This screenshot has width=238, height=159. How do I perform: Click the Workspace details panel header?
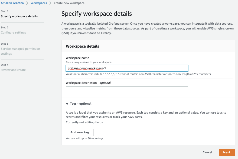tap(82, 46)
